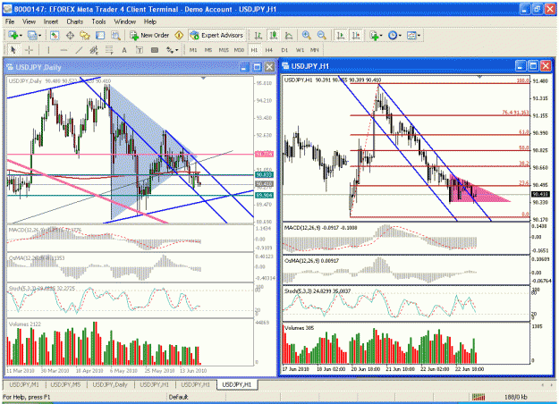
Task: Click the connection status bars in status bar
Action: pyautogui.click(x=479, y=397)
